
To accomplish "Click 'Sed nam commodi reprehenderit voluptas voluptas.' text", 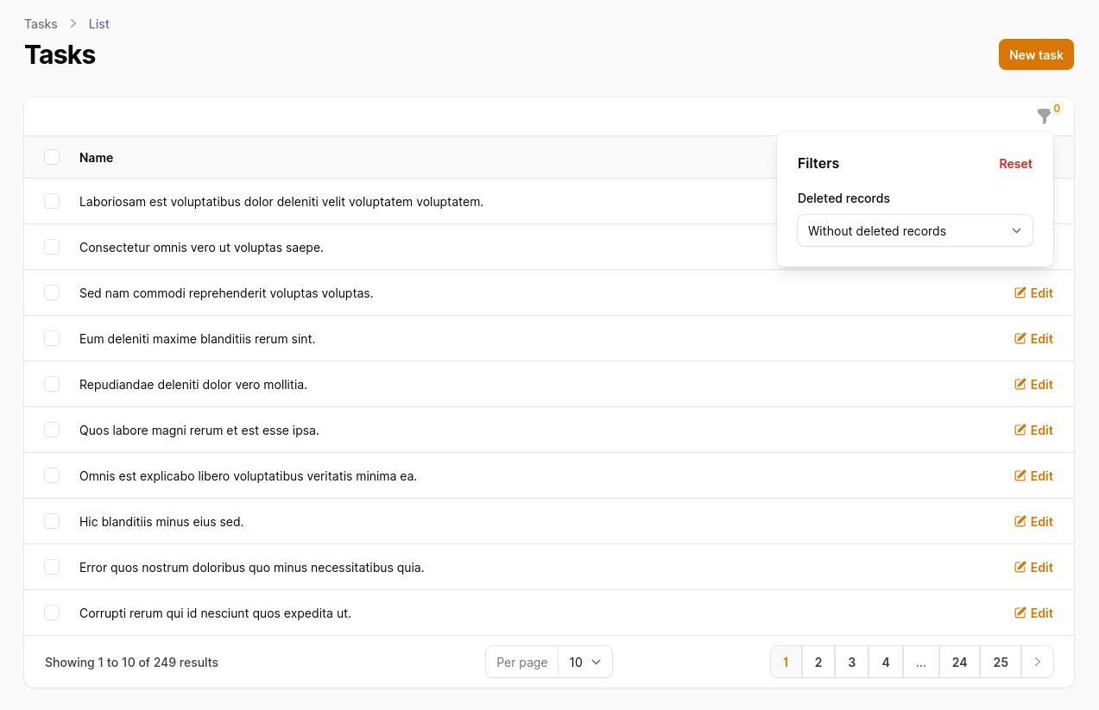I will coord(226,293).
